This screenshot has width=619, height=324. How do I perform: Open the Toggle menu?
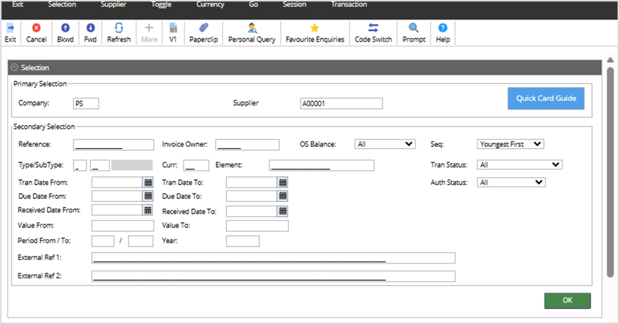[161, 4]
